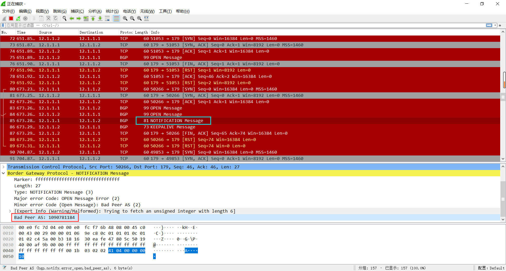Collapse the Border Gateway Protocol tree node
506x271 pixels.
[x=3, y=173]
